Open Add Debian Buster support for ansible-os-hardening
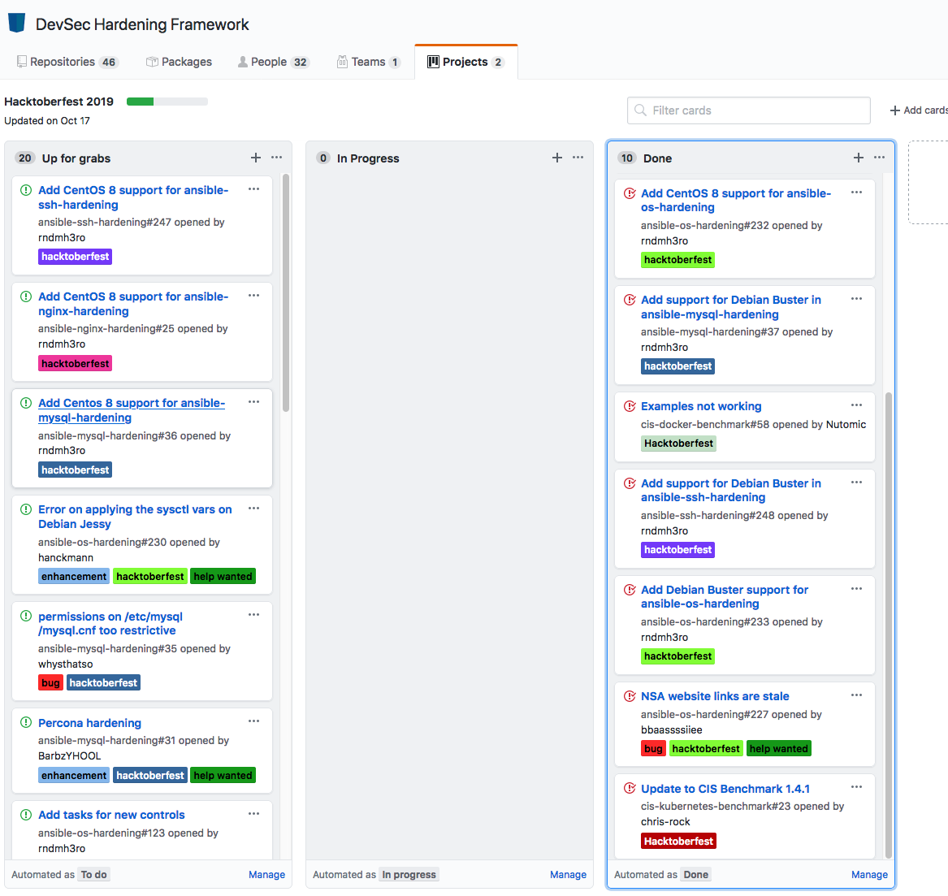Image resolution: width=948 pixels, height=896 pixels. tap(725, 597)
